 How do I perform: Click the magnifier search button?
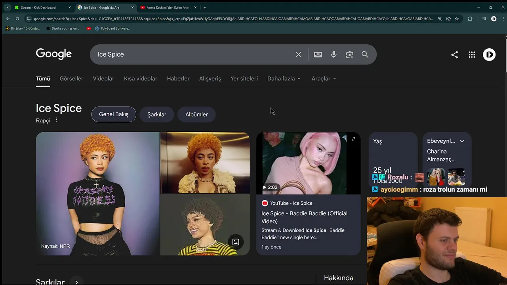pyautogui.click(x=365, y=55)
